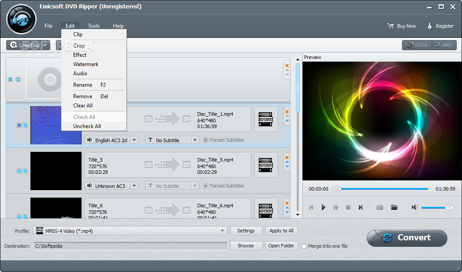Click the Open Folder button
Image resolution: width=462 pixels, height=272 pixels.
281,246
